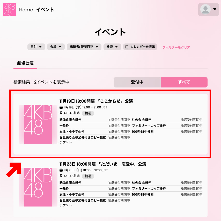Click calendar icon in カレンダーを表示 button
Screen dimensions: 221x221
127,47
